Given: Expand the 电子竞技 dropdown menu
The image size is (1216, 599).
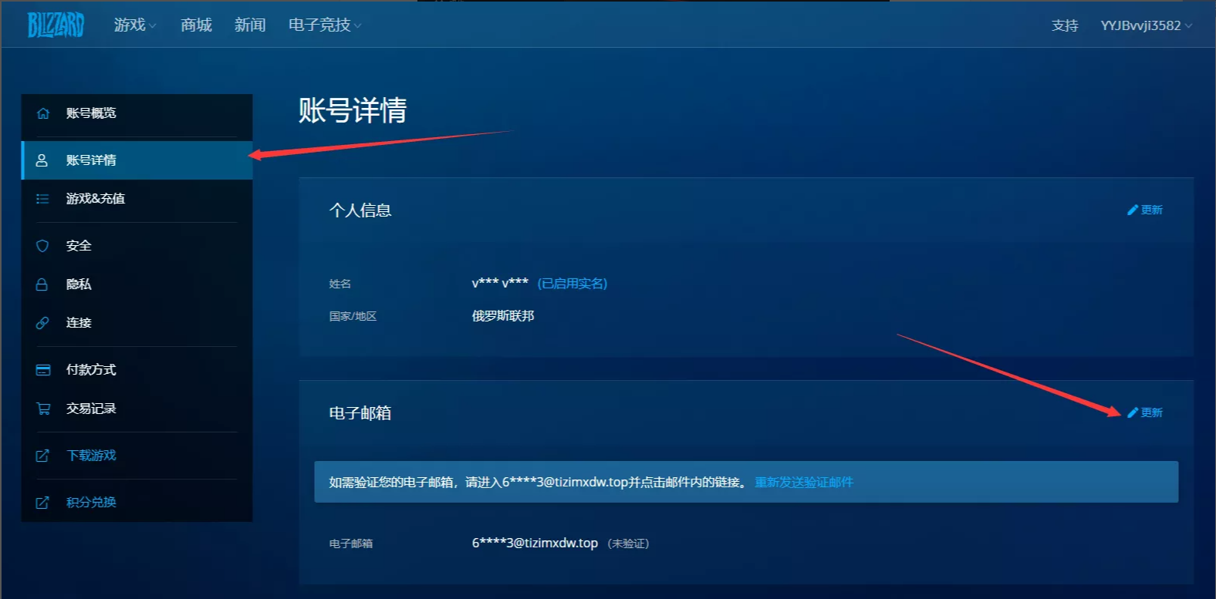Looking at the screenshot, I should (325, 25).
